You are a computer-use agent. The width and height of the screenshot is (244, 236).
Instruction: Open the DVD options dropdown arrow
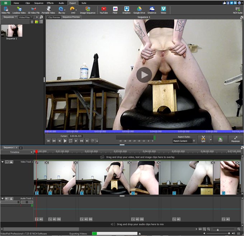click(76, 10)
